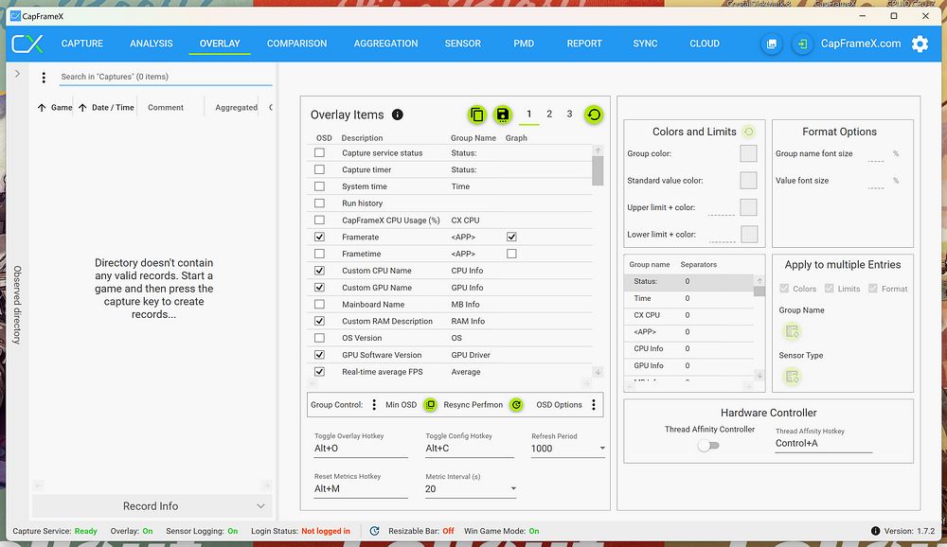This screenshot has height=547, width=947.
Task: Open the settings gear icon
Action: tap(920, 44)
